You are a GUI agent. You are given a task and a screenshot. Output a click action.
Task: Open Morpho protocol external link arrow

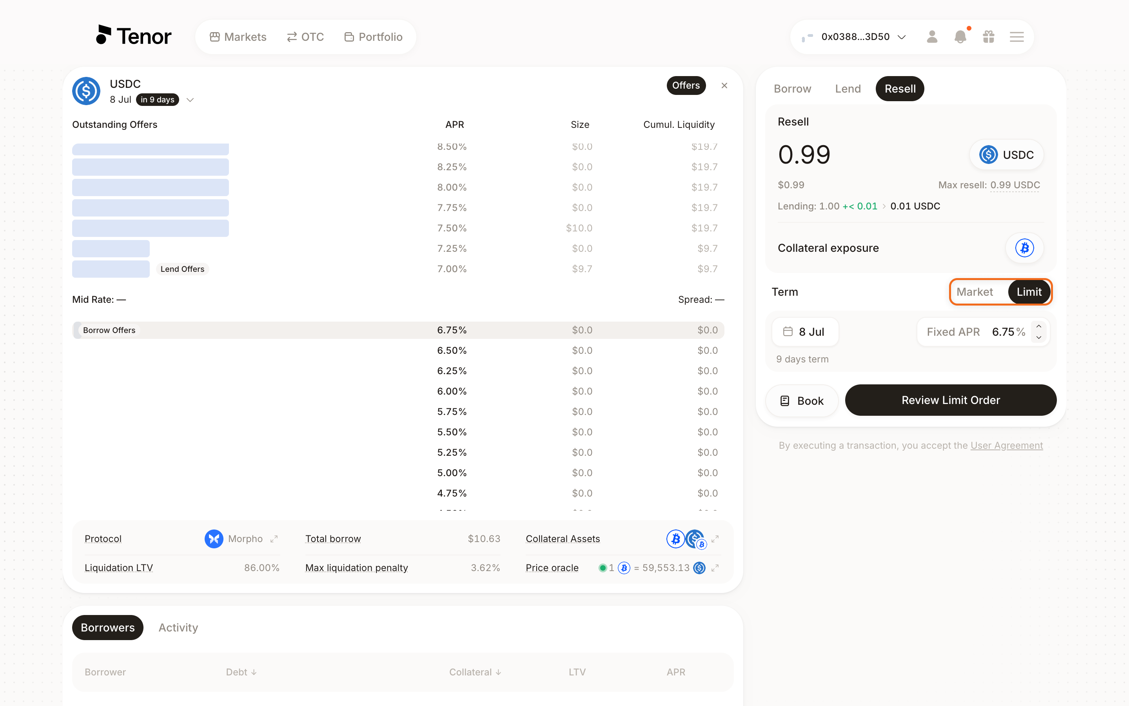pyautogui.click(x=274, y=539)
